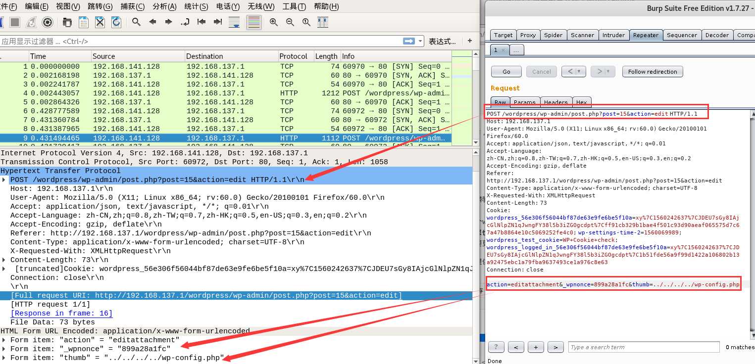Click Burp search term input field
Screen dimensions: 755x364
pyautogui.click(x=644, y=347)
